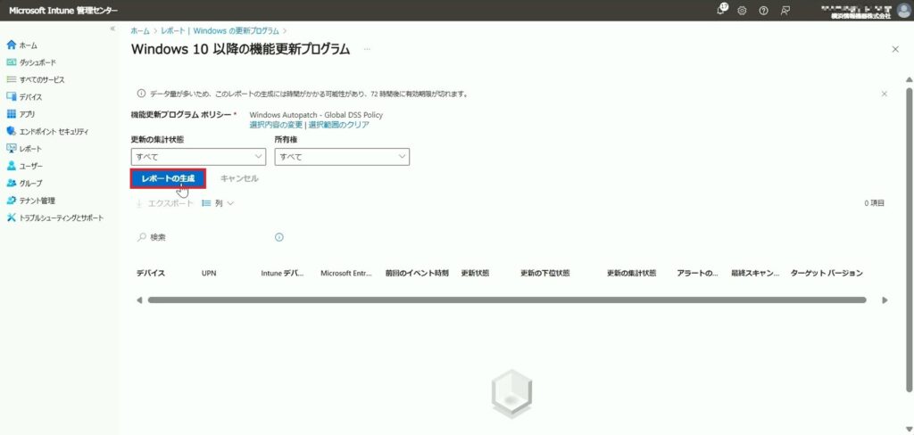Click the 選択内容の変更 link
Screen dimensions: 914x435
pos(276,125)
